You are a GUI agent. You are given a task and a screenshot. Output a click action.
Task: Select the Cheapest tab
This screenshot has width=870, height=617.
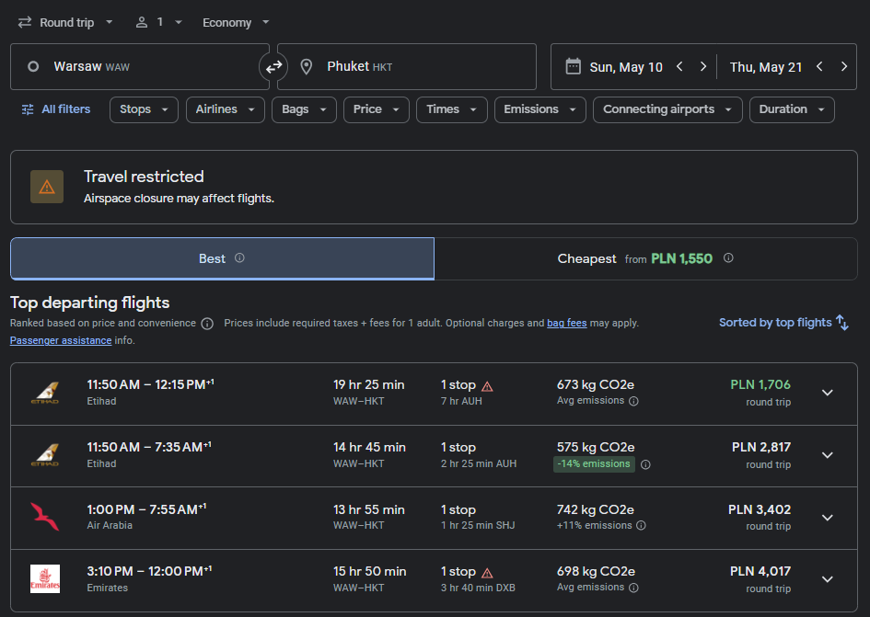tap(646, 259)
